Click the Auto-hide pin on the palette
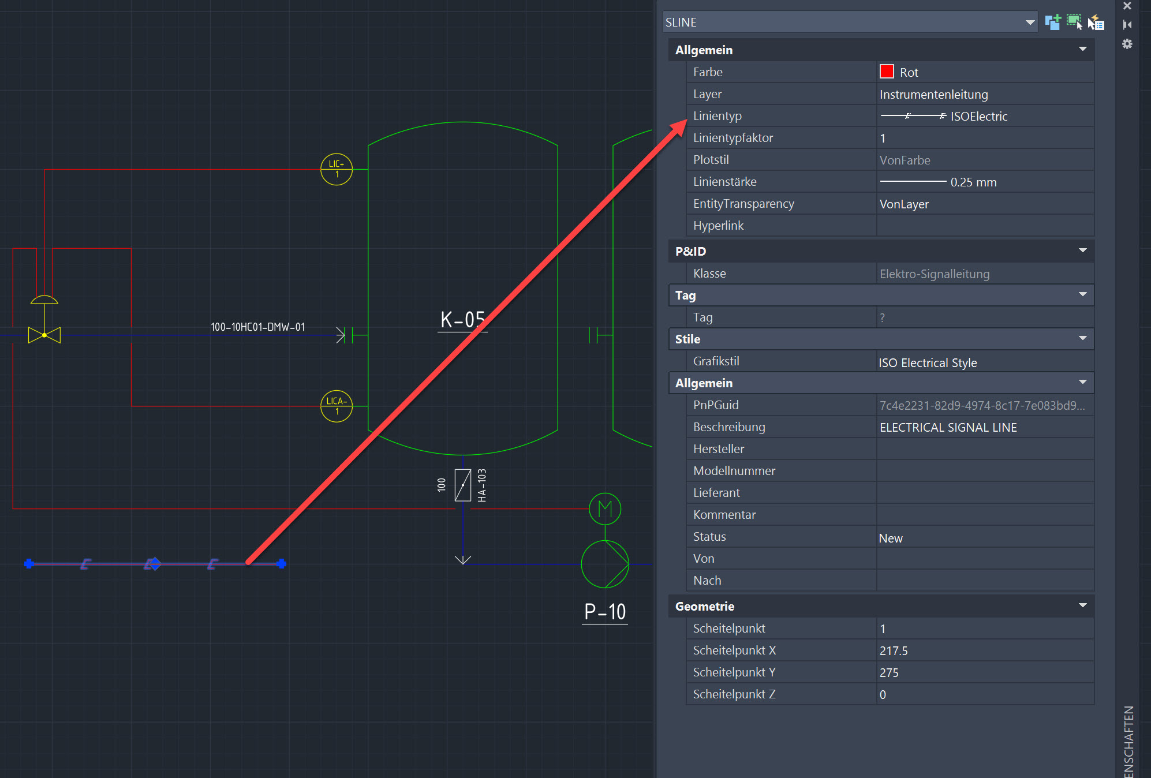Image resolution: width=1151 pixels, height=778 pixels. pyautogui.click(x=1126, y=25)
